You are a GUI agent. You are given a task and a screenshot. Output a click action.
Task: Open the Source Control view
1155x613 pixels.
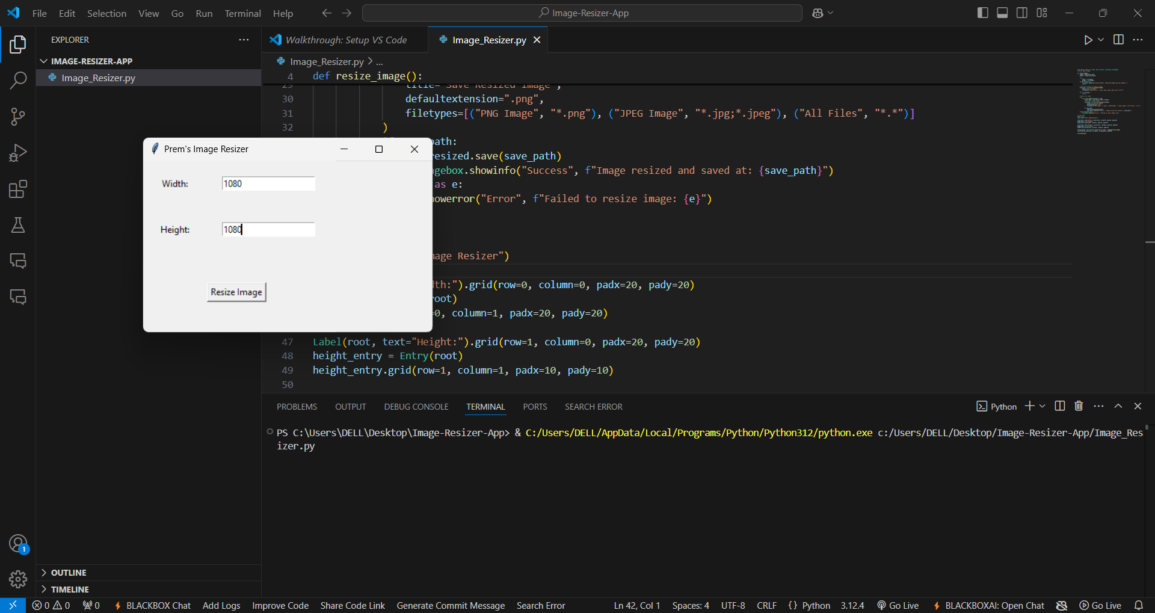pyautogui.click(x=18, y=116)
